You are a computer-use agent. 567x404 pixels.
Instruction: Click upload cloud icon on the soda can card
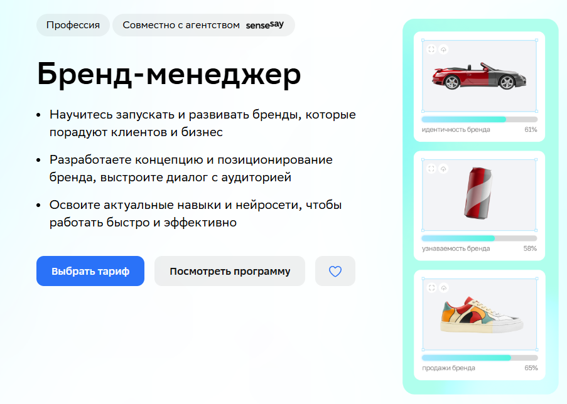[x=443, y=168]
